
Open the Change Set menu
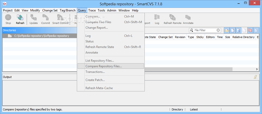click(x=50, y=10)
